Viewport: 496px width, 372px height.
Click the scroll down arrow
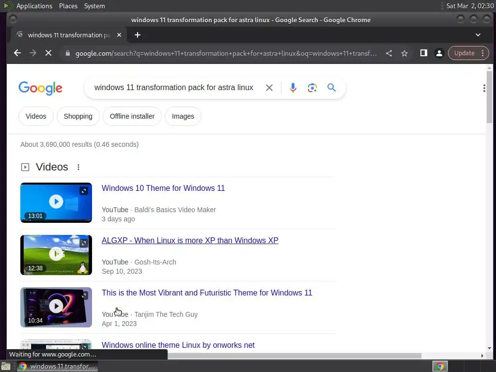click(489, 348)
